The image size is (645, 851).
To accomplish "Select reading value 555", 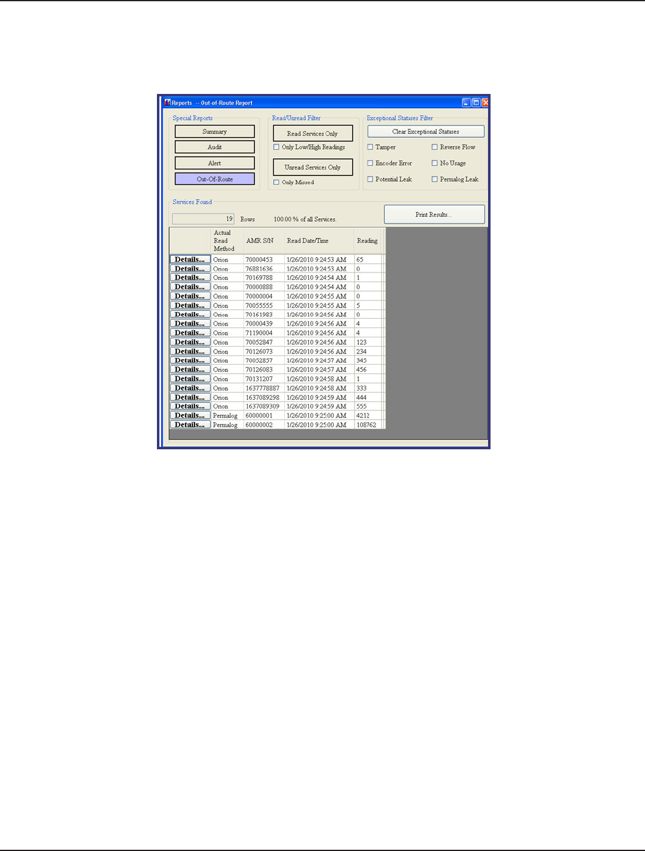I will pyautogui.click(x=368, y=406).
